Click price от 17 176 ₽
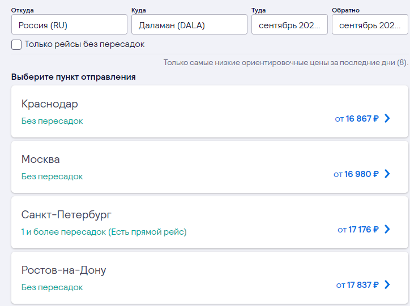This screenshot has height=306, width=410. [358, 230]
